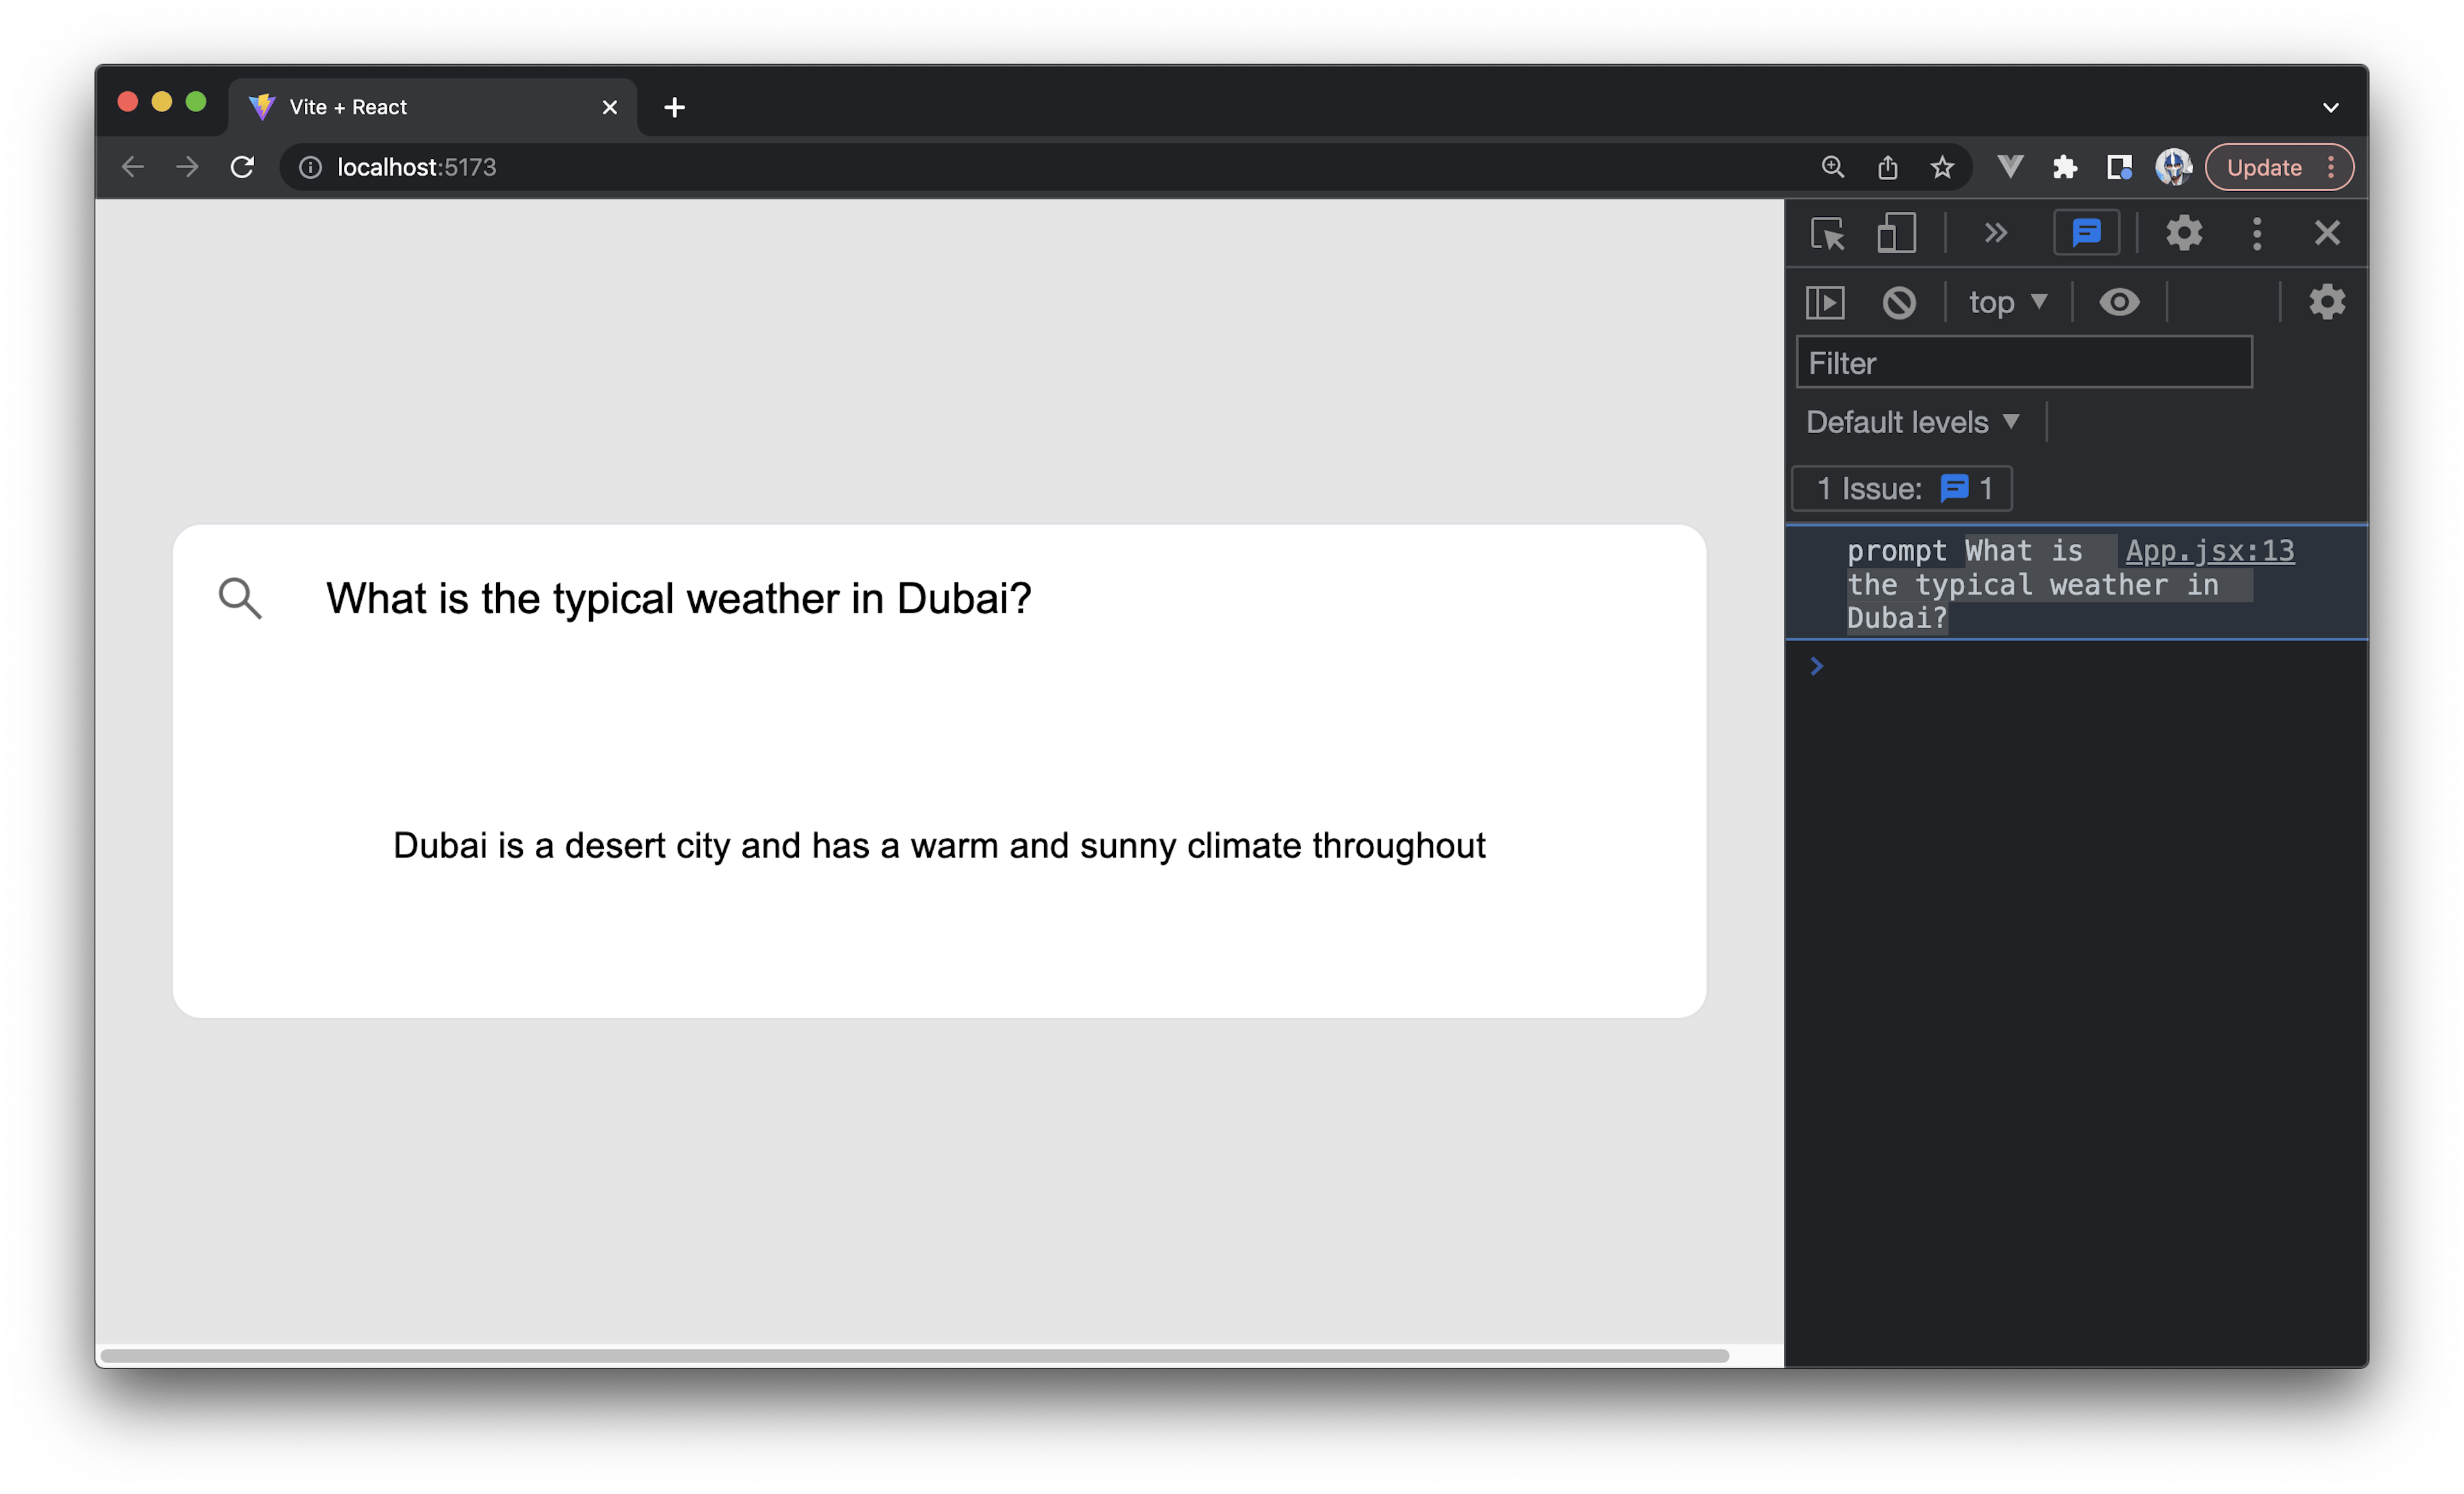View site information in the address bar

coord(310,167)
